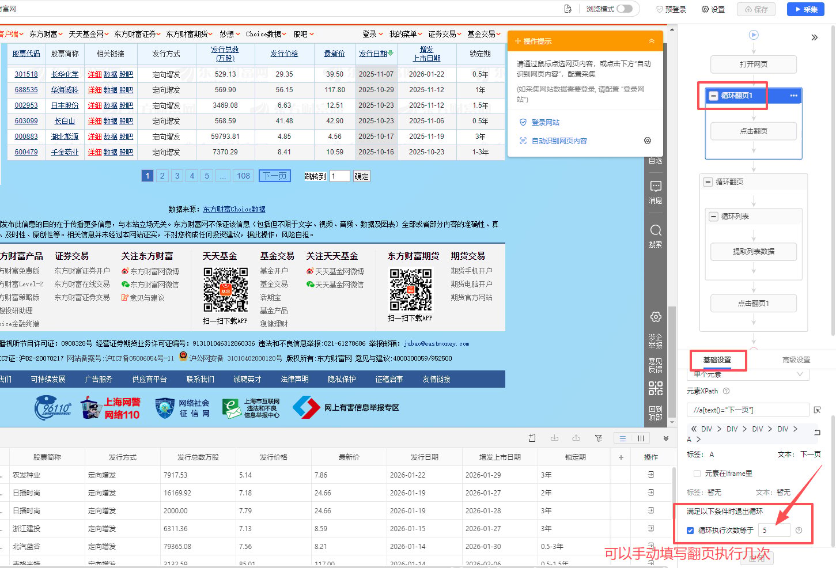Click the 下一页 next page button
The height and width of the screenshot is (568, 836).
coord(275,176)
